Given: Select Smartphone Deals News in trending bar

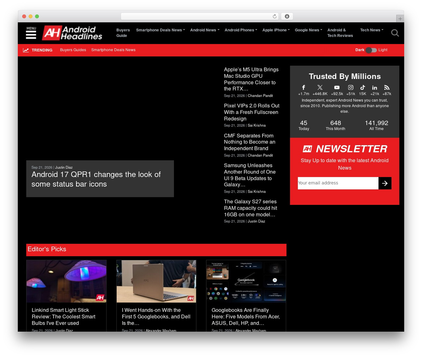Looking at the screenshot, I should point(113,50).
